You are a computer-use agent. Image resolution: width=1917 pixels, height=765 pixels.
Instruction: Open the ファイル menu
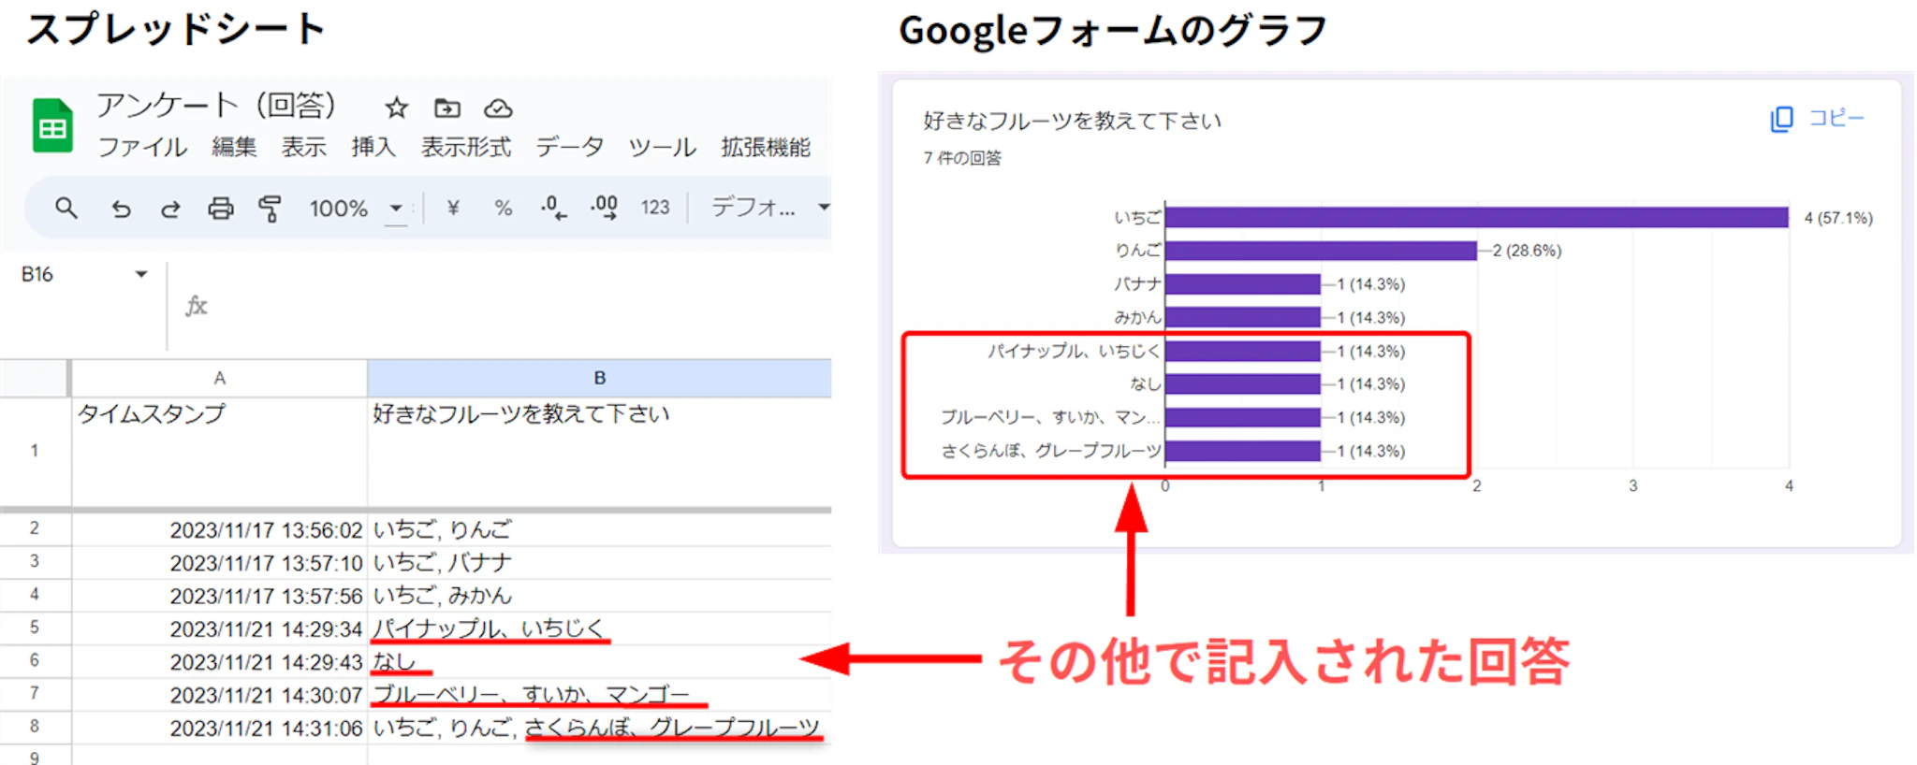point(142,148)
